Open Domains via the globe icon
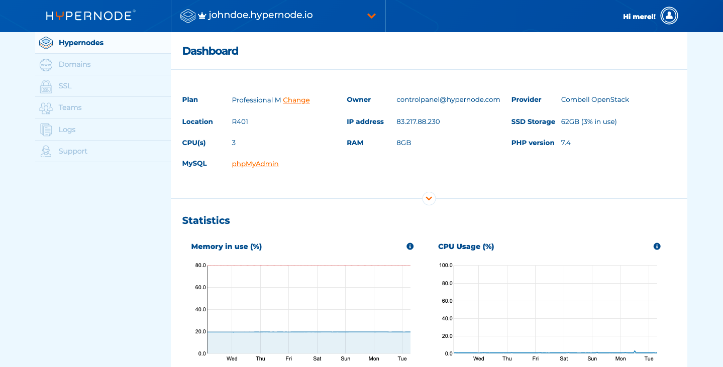The width and height of the screenshot is (723, 367). 46,64
